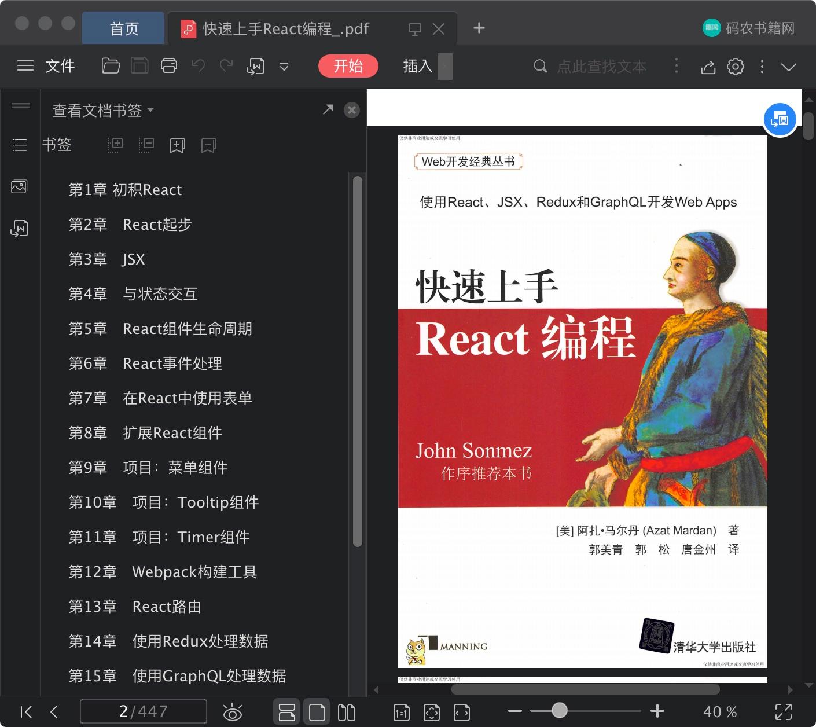Select the 开始 ribbon tab
This screenshot has height=727, width=816.
coord(348,66)
